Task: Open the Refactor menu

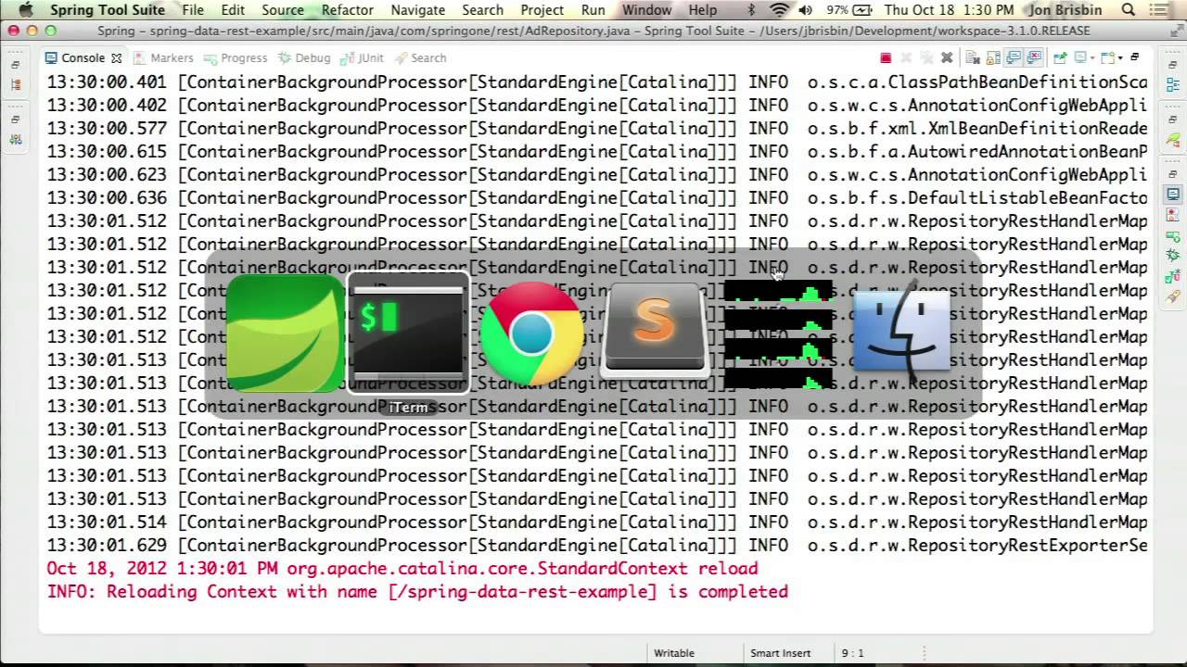Action: click(x=348, y=10)
